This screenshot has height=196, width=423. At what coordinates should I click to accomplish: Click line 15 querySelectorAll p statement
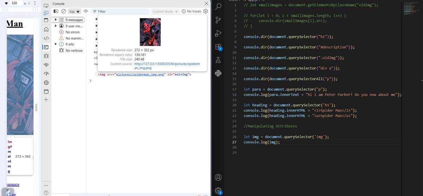point(290,79)
